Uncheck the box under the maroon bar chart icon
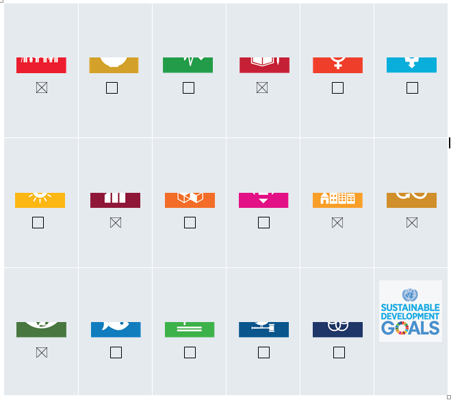 click(x=116, y=222)
